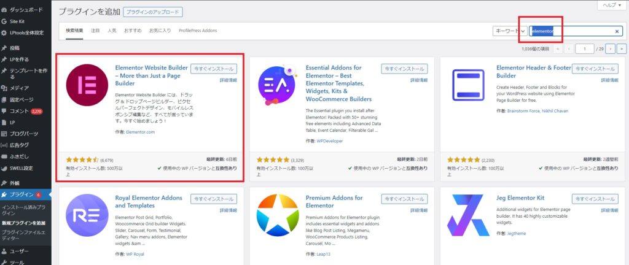Go to the next results page

click(x=611, y=49)
